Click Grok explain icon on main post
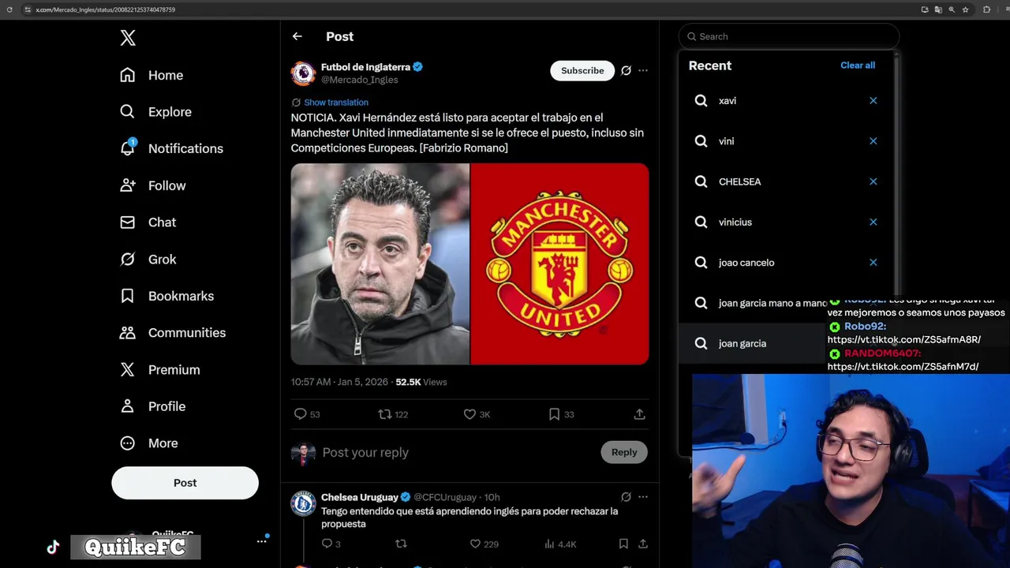 [626, 70]
